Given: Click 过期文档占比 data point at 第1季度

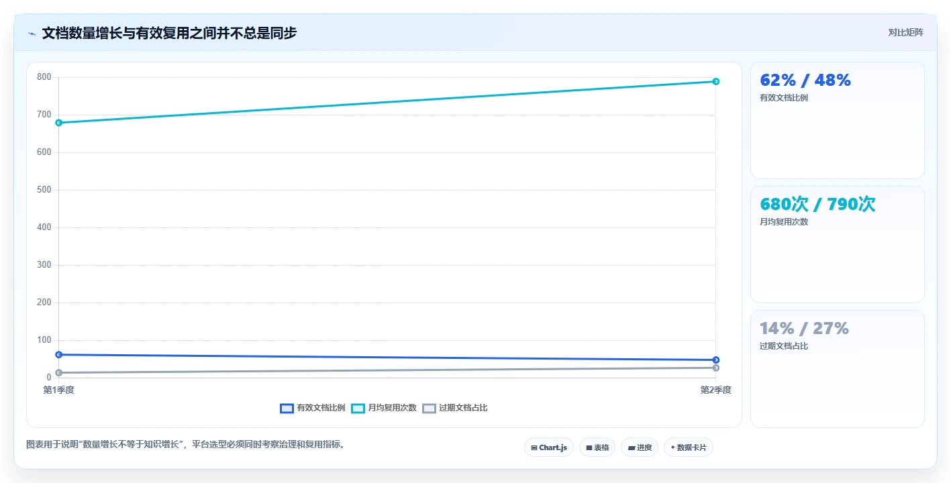Looking at the screenshot, I should pos(59,372).
